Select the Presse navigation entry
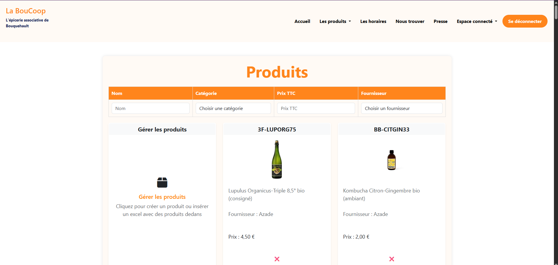 (x=440, y=21)
